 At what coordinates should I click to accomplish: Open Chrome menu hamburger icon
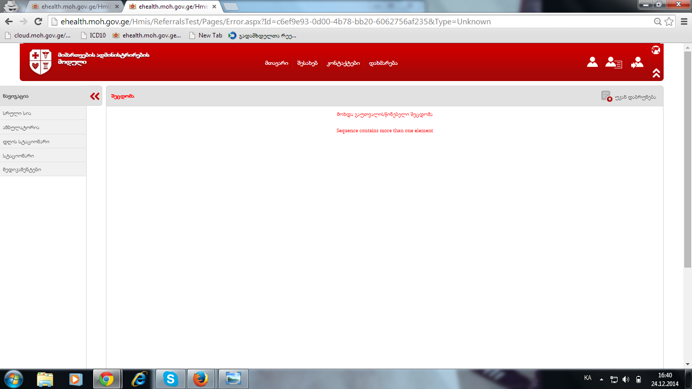(683, 22)
